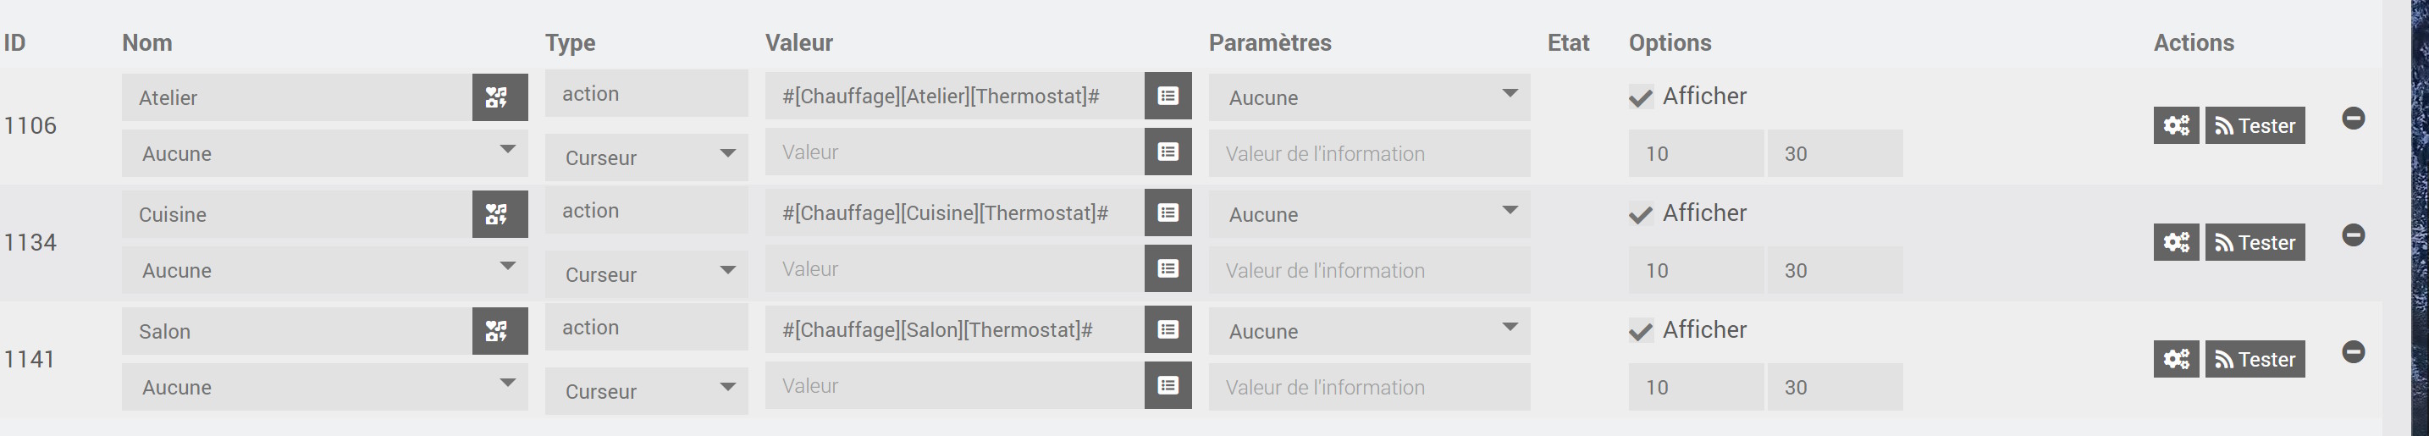Image resolution: width=2429 pixels, height=436 pixels.
Task: Toggle the Afficher checkbox for Cuisine
Action: pos(1641,214)
